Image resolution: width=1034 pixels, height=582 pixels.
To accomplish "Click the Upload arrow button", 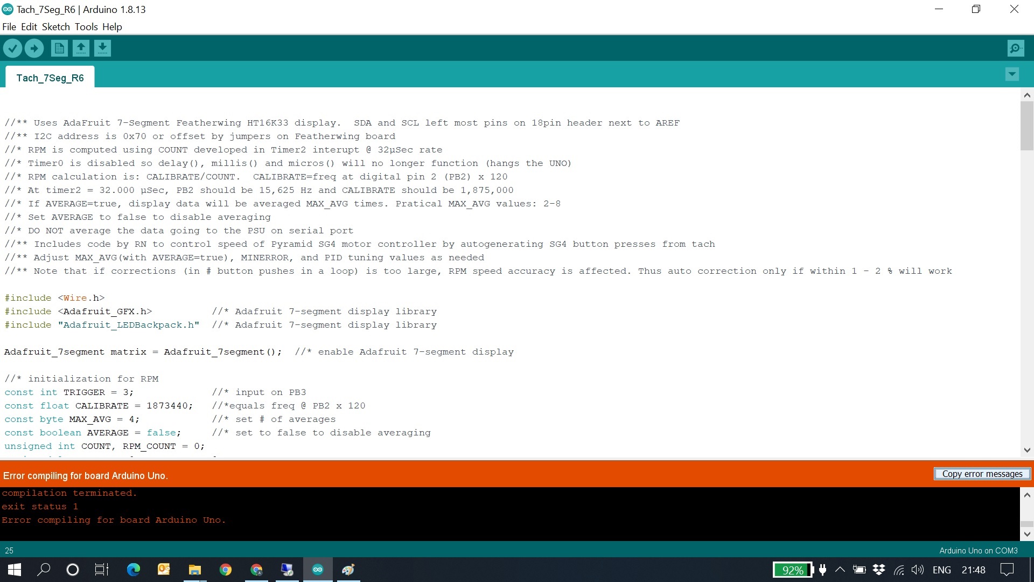I will pos(34,48).
